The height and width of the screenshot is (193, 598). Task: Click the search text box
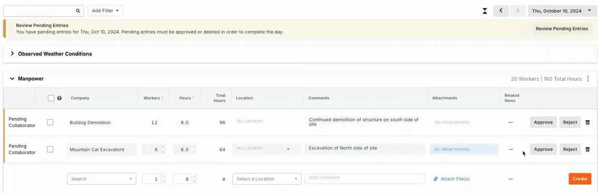[x=44, y=11]
